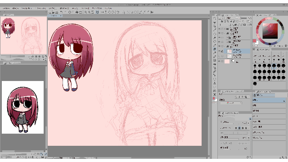Toggle the eye of the third layer folder
This screenshot has width=288, height=162.
219,37
